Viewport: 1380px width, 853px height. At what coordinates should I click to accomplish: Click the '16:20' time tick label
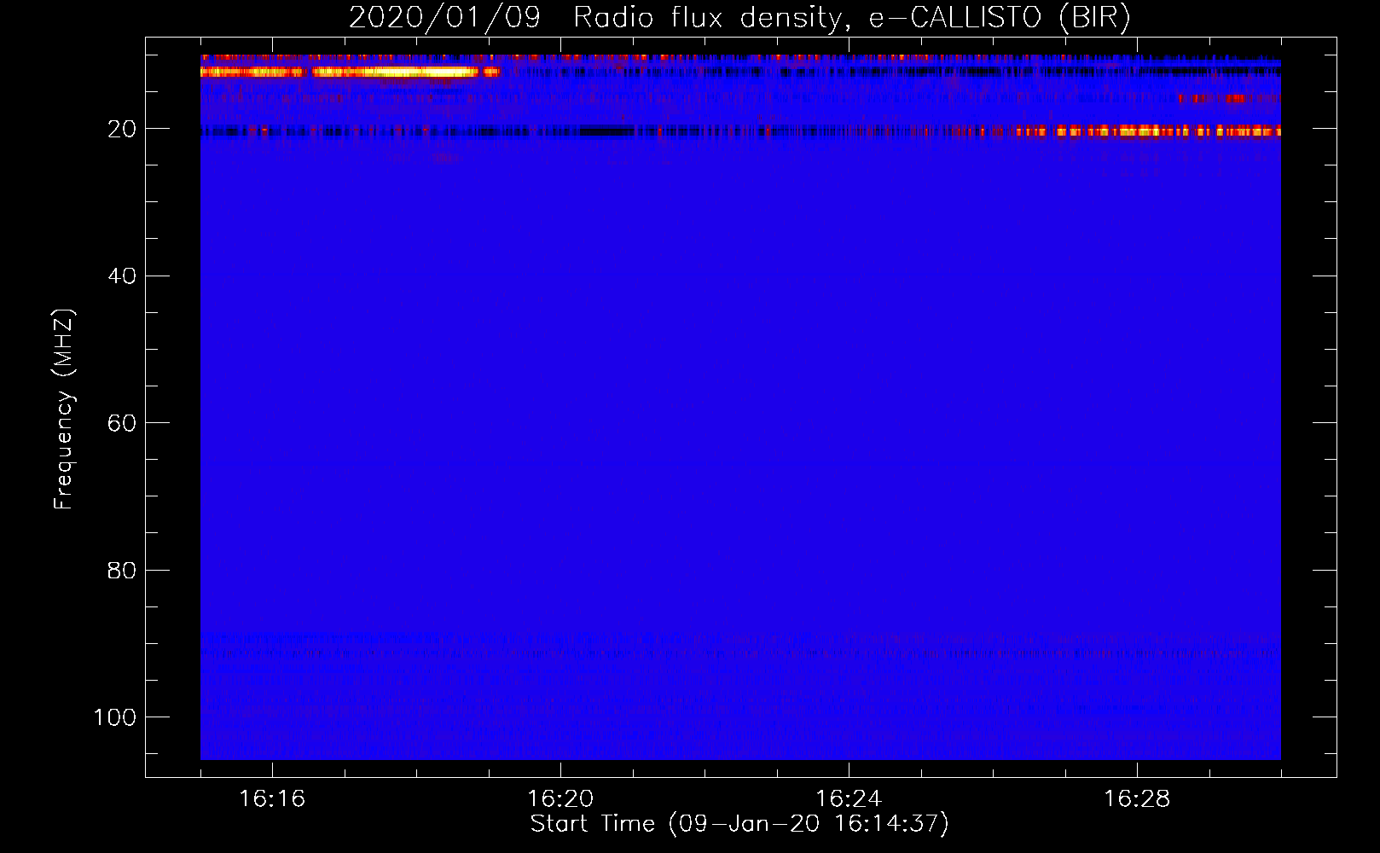tap(560, 799)
